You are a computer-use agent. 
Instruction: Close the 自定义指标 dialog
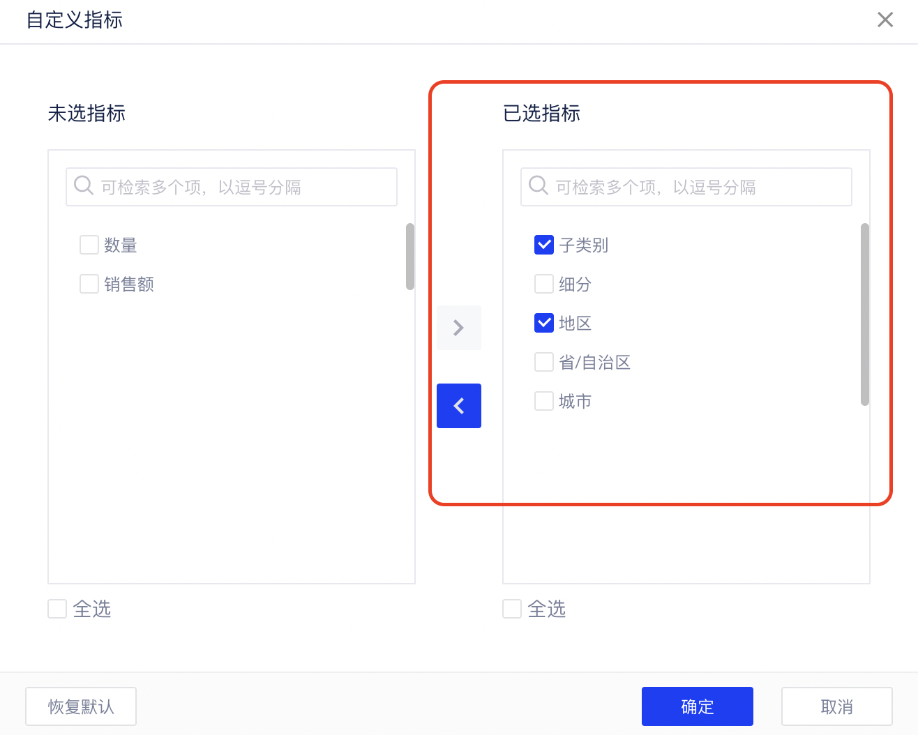885,20
